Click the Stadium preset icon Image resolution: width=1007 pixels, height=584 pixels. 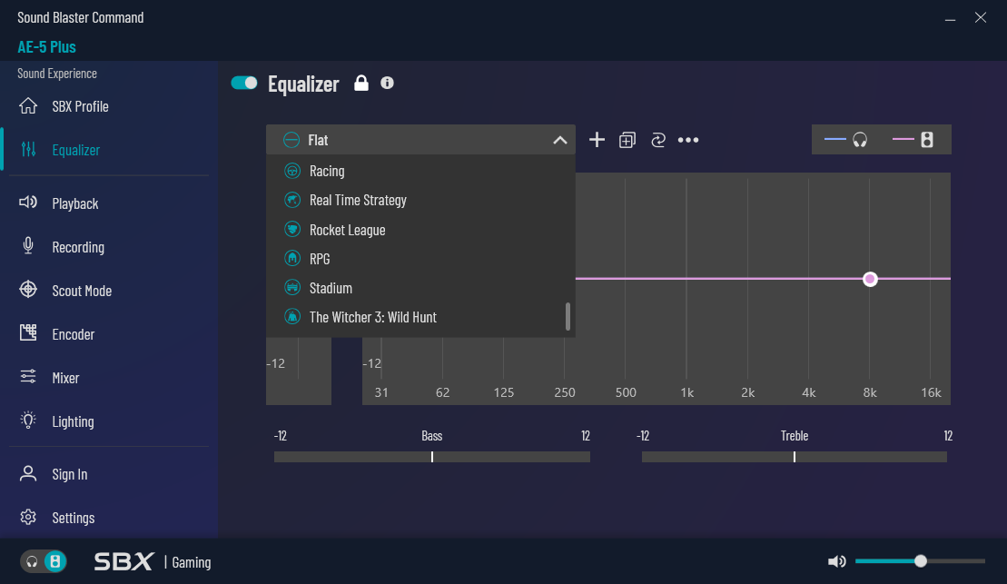point(292,287)
